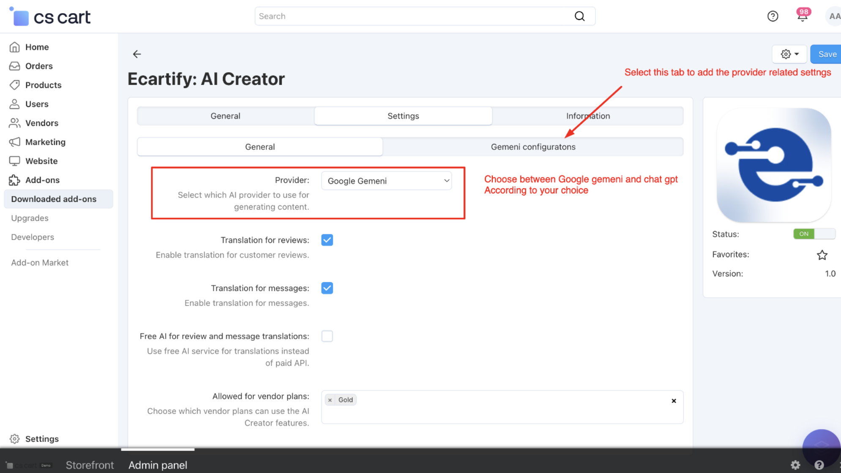Select the Orders envelope icon
Screen dimensions: 841x473
pyautogui.click(x=15, y=66)
